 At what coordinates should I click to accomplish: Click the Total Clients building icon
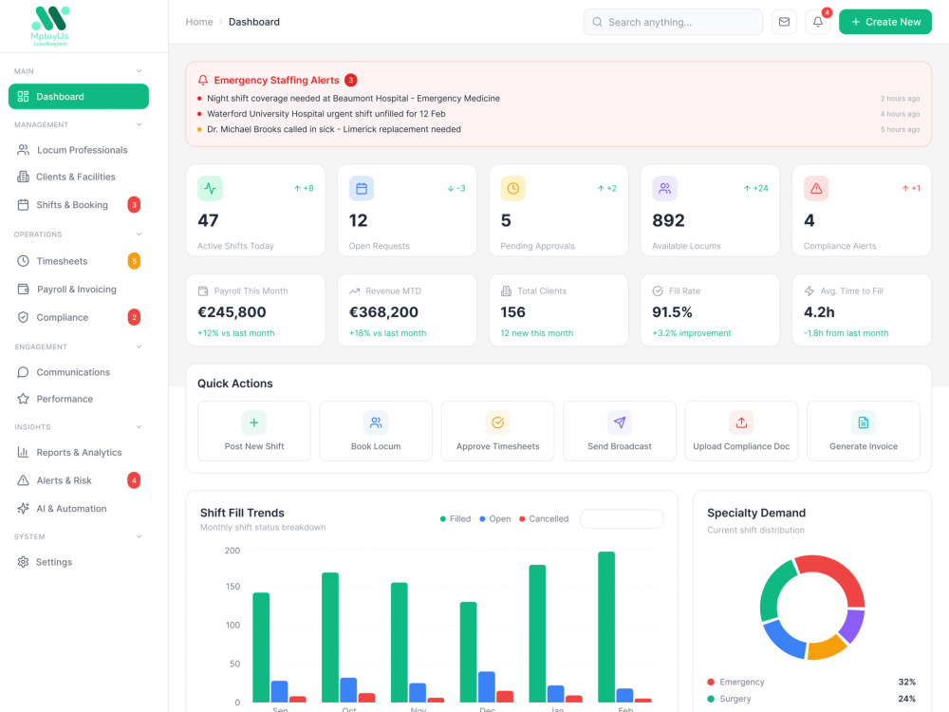tap(506, 291)
